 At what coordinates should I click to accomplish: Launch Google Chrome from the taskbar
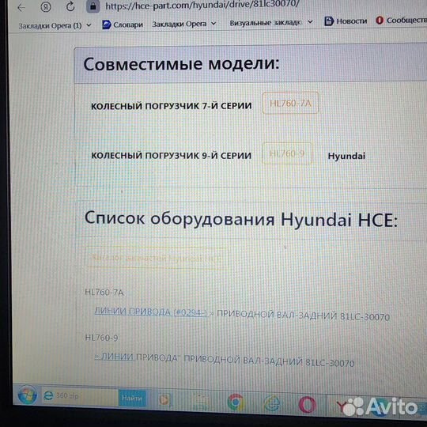236,402
